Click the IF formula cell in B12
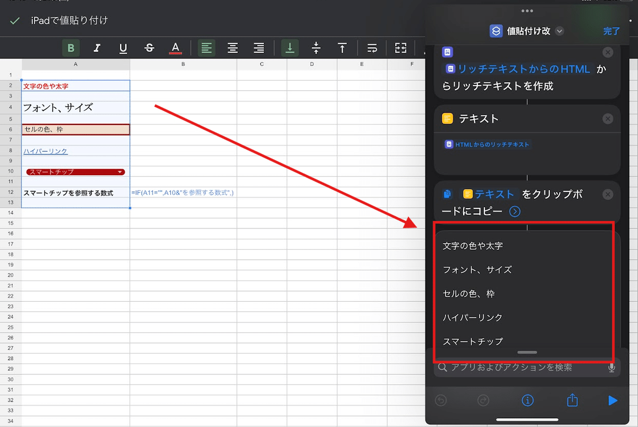638x427 pixels. [183, 193]
